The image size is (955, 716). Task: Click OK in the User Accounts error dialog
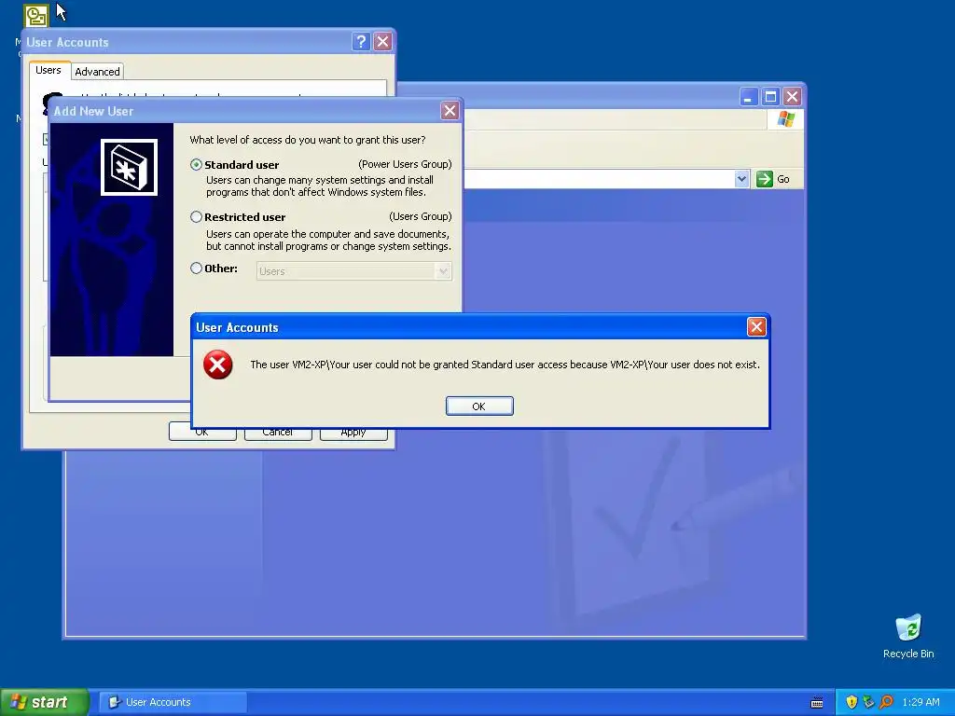tap(479, 406)
